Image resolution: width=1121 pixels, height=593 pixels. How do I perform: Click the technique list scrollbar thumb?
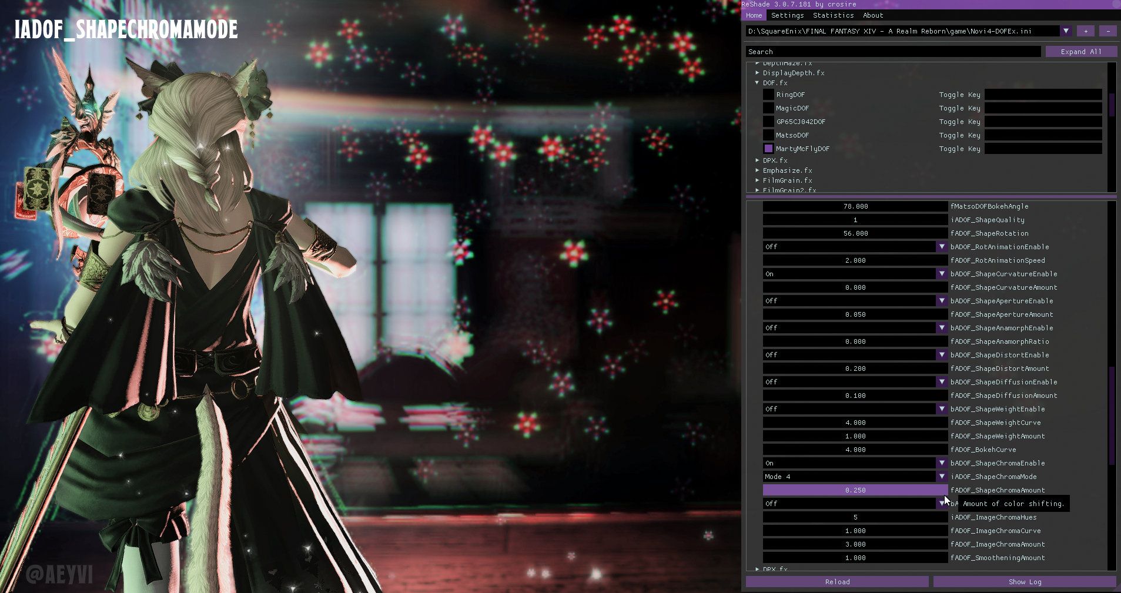[x=1112, y=105]
